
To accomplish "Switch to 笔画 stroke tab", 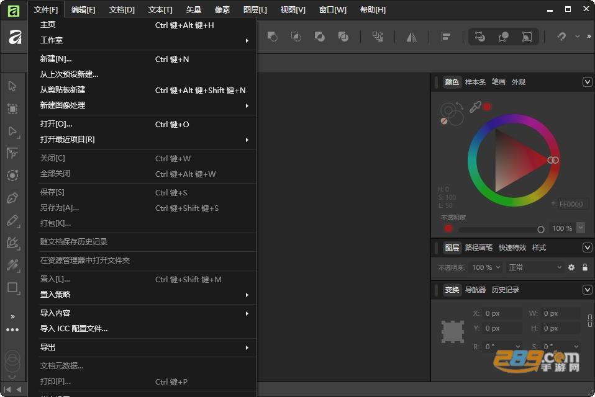I will (x=498, y=82).
